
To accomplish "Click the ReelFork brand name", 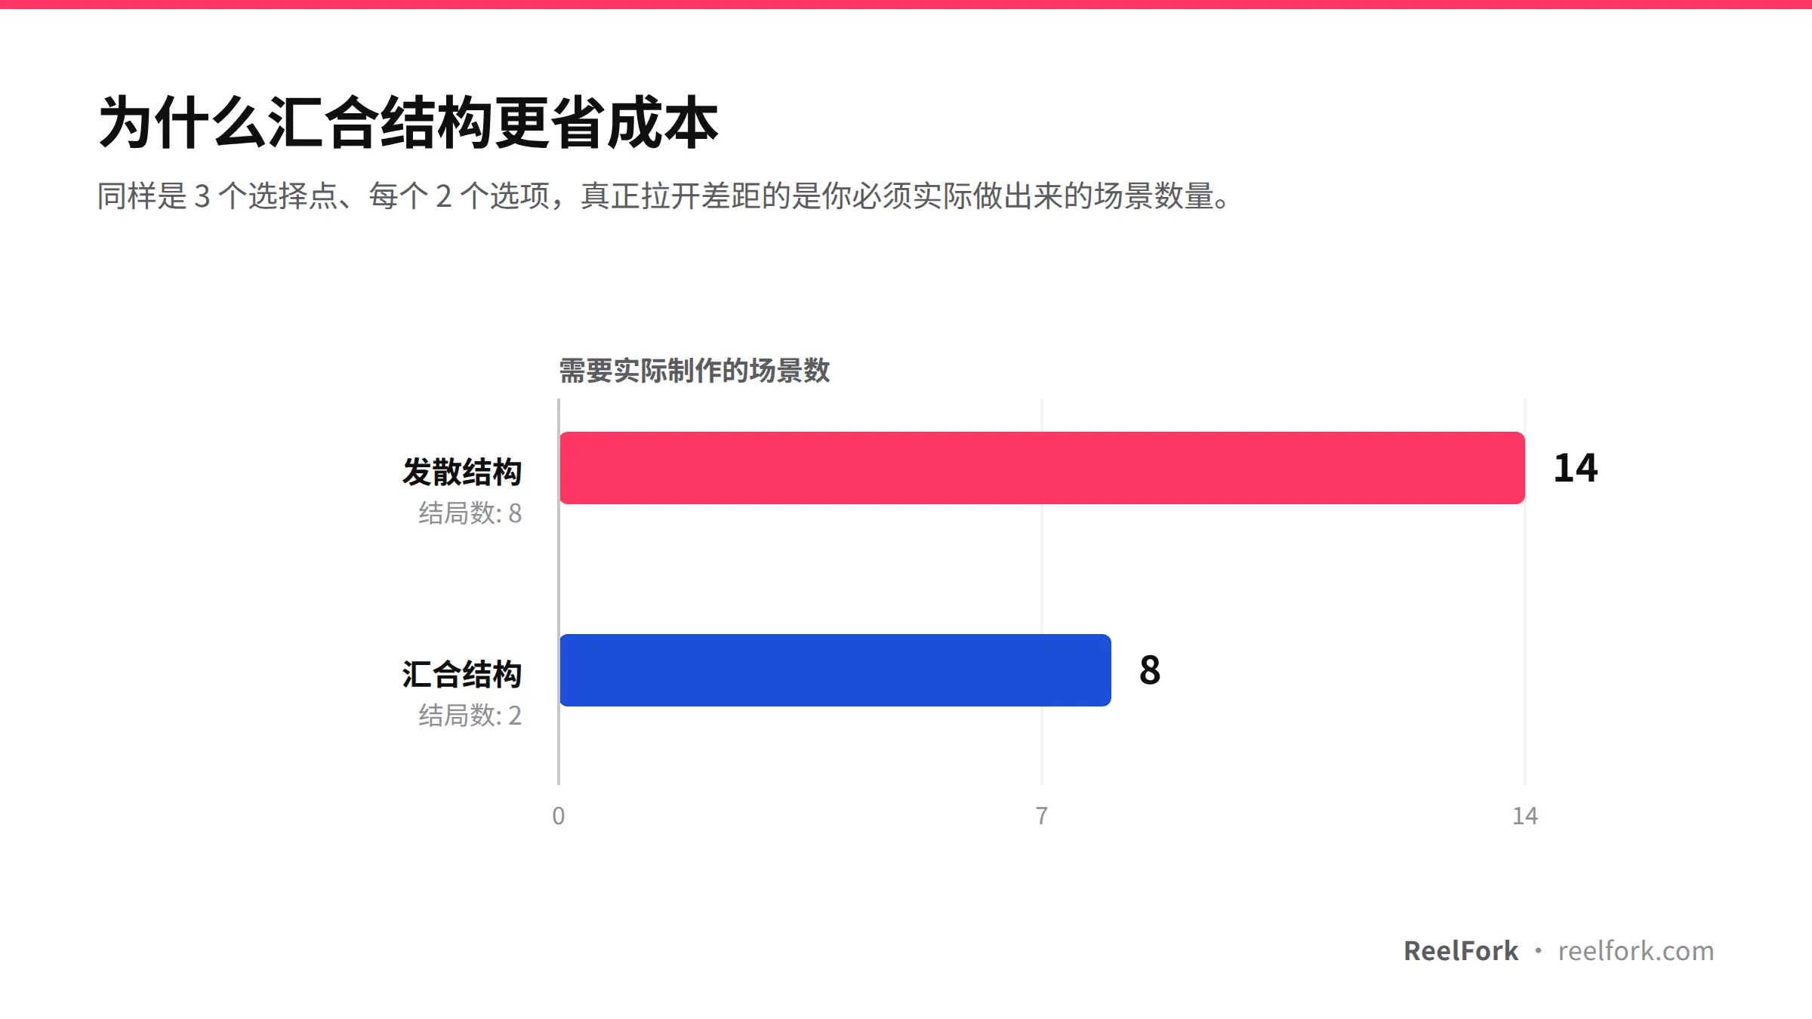I will [x=1461, y=951].
